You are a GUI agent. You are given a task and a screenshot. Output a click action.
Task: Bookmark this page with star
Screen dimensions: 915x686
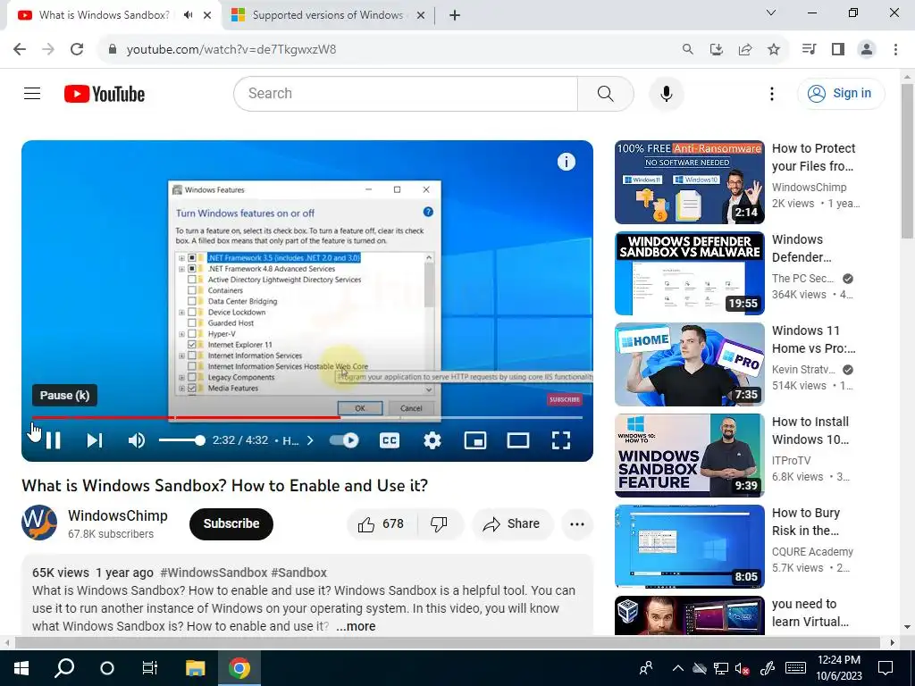click(774, 49)
